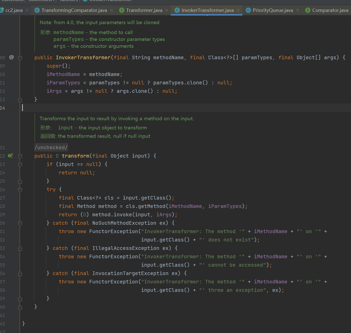
Task: Switch to the Transformer.java tab
Action: pyautogui.click(x=144, y=10)
